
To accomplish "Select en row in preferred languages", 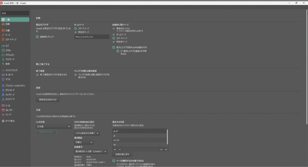I will (139, 145).
